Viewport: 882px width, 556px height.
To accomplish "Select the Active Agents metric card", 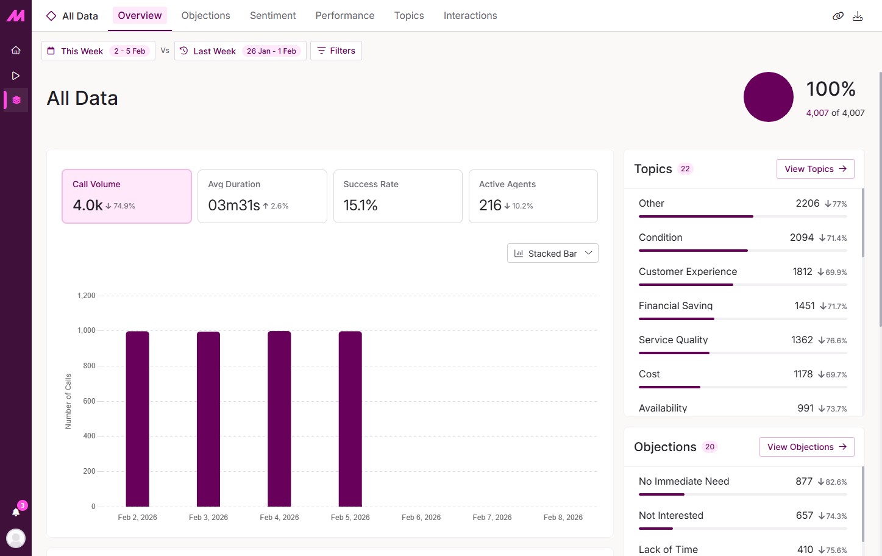I will pyautogui.click(x=533, y=196).
